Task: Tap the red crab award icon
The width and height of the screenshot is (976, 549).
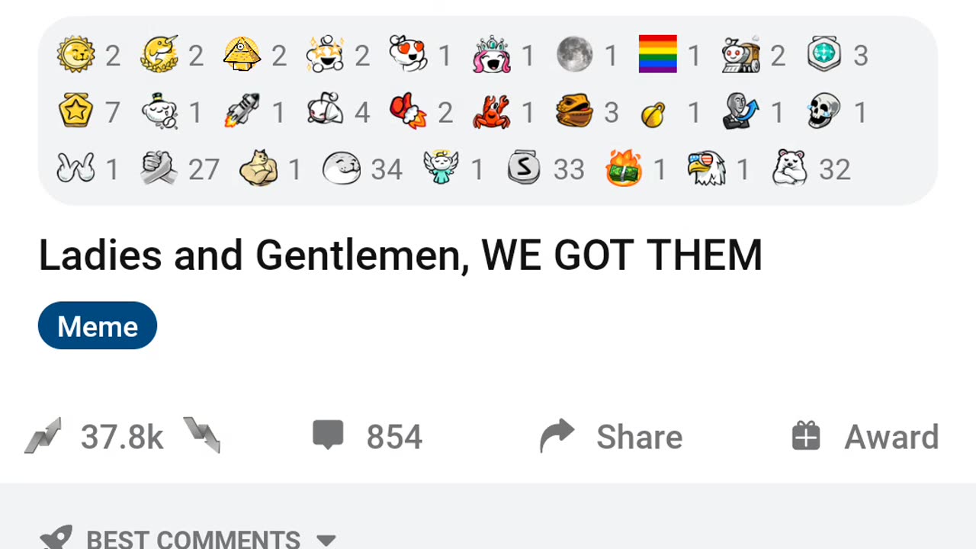Action: (491, 111)
